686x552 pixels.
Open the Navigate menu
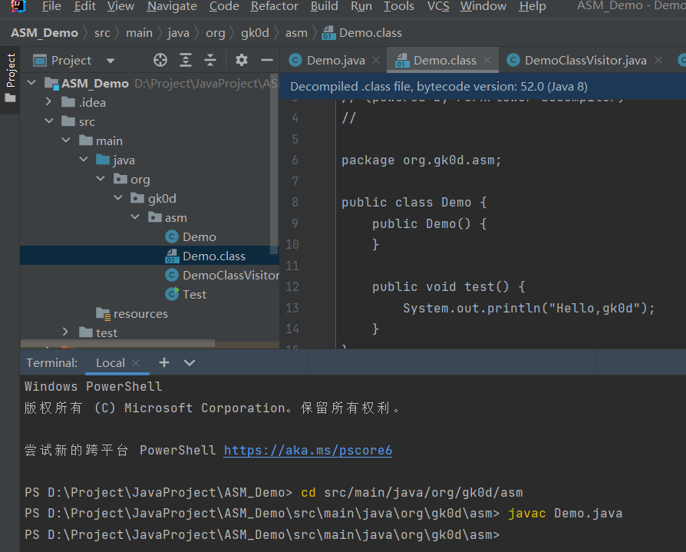172,6
